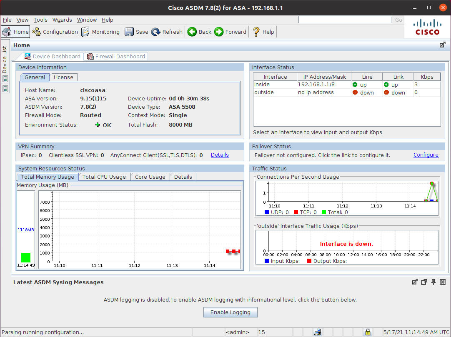Click Configure failover link
The width and height of the screenshot is (451, 337).
coord(426,155)
